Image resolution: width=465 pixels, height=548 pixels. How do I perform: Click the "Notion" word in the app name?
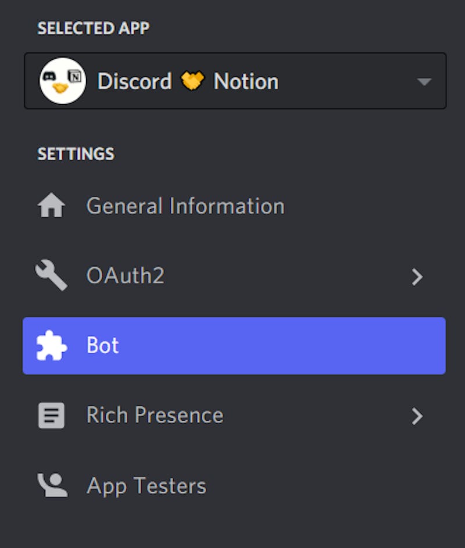pyautogui.click(x=246, y=81)
